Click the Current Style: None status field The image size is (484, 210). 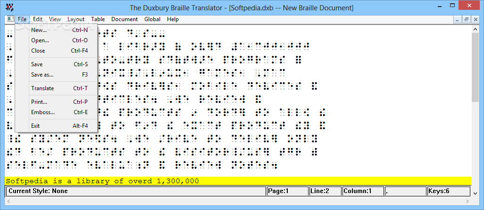(136, 191)
